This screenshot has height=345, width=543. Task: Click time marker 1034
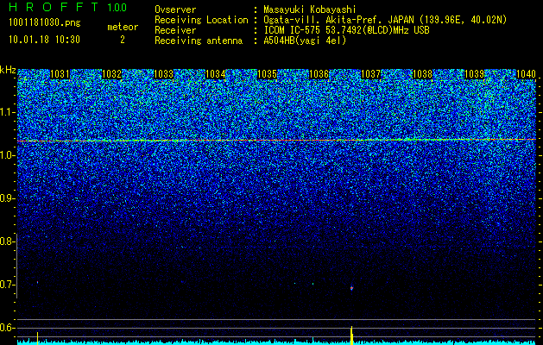[216, 74]
